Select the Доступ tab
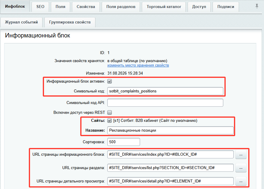 pyautogui.click(x=199, y=7)
